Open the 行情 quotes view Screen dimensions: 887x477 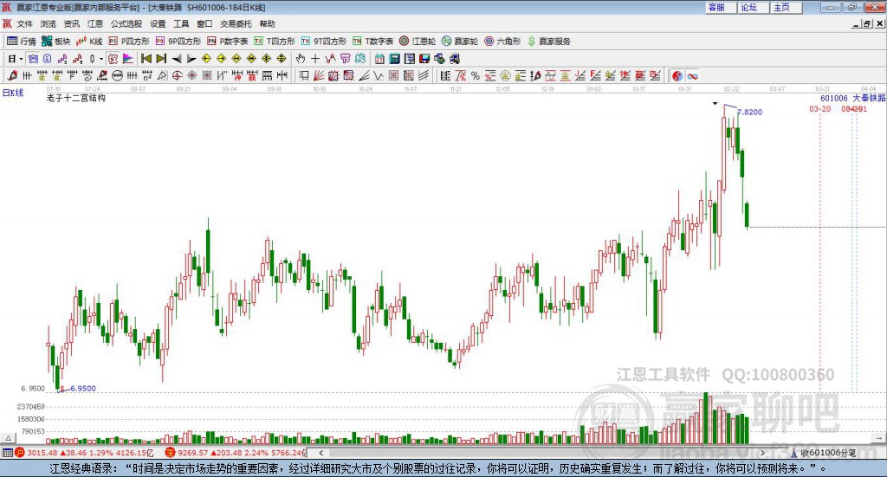(x=22, y=42)
